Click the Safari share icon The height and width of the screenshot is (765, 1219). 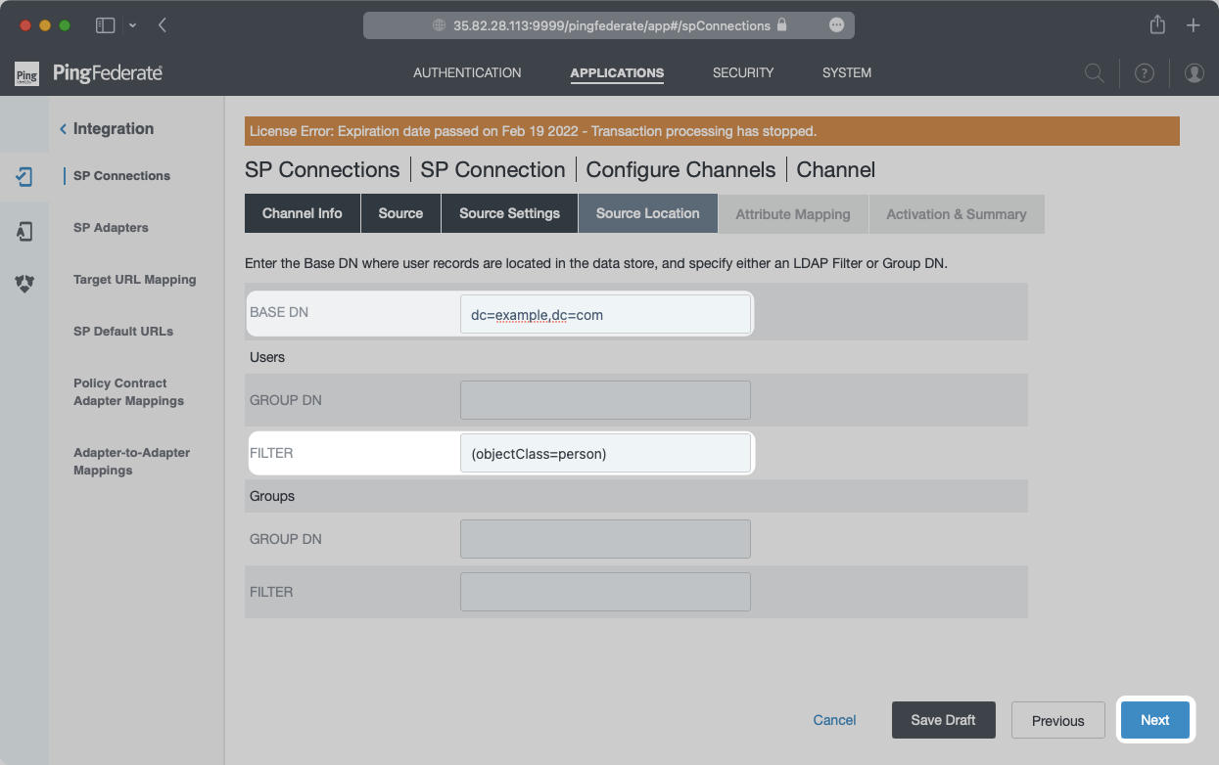[1157, 25]
